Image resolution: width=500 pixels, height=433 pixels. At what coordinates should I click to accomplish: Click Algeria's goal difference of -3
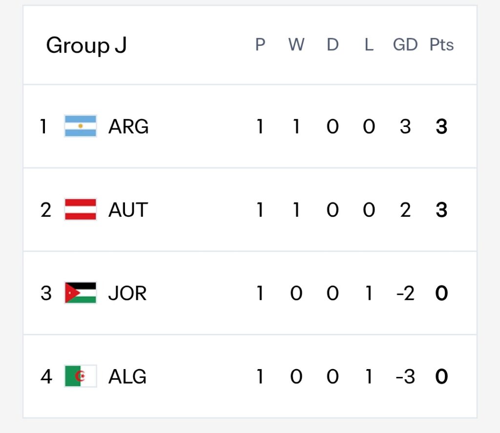coord(405,376)
